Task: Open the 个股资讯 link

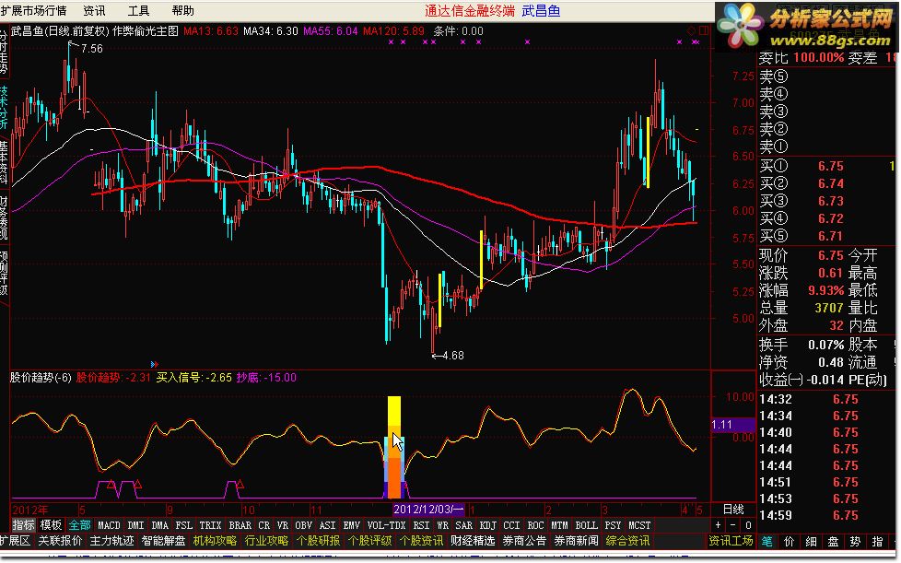Action: pyautogui.click(x=421, y=541)
